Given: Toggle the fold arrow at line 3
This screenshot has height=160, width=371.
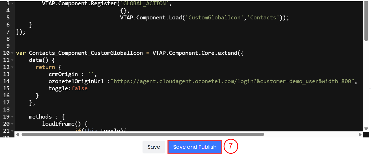Looking at the screenshot, I should 13,4.
